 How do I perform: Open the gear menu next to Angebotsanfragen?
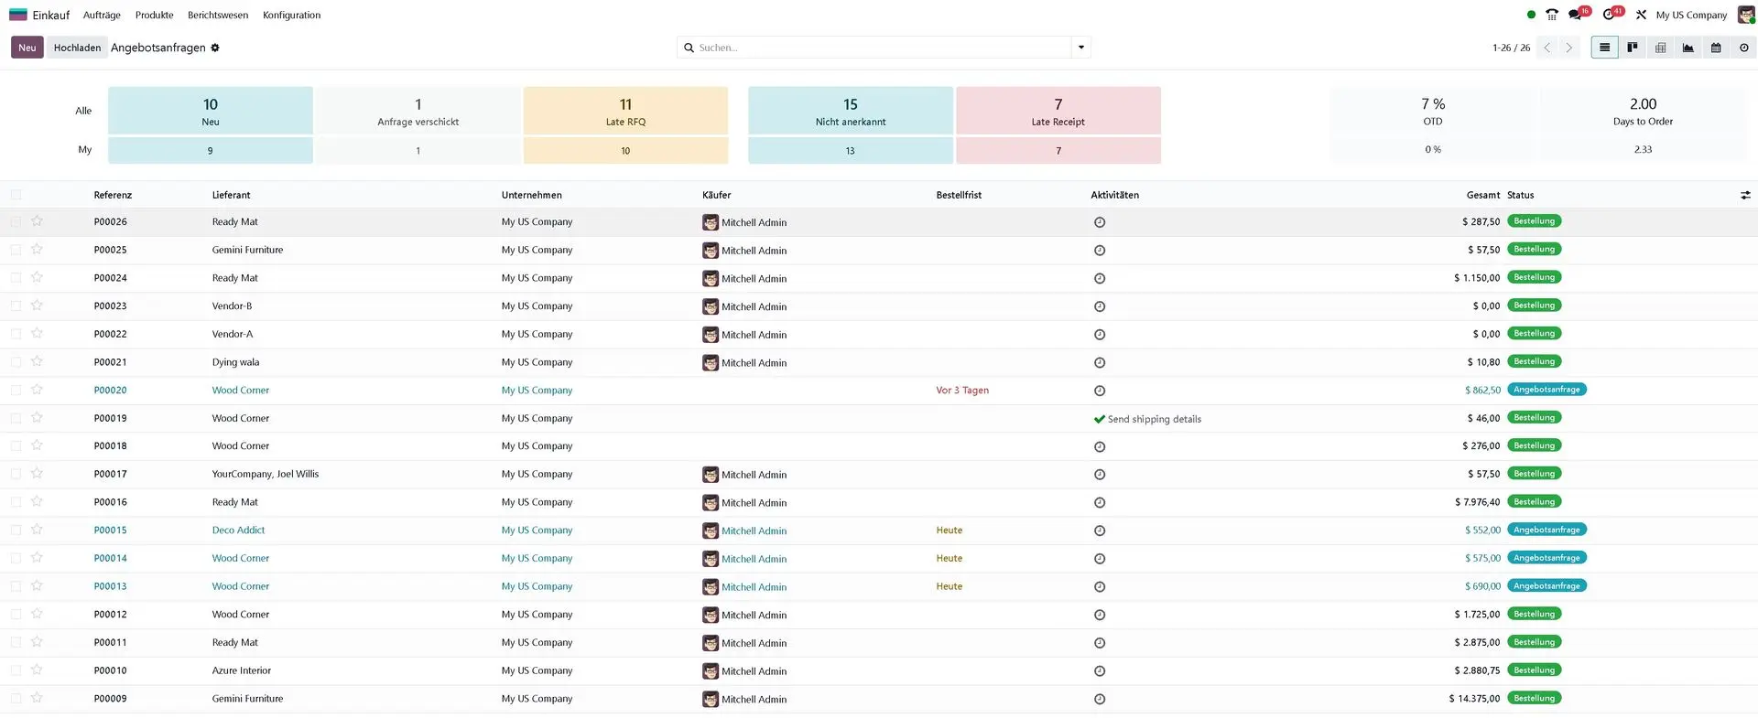point(215,48)
